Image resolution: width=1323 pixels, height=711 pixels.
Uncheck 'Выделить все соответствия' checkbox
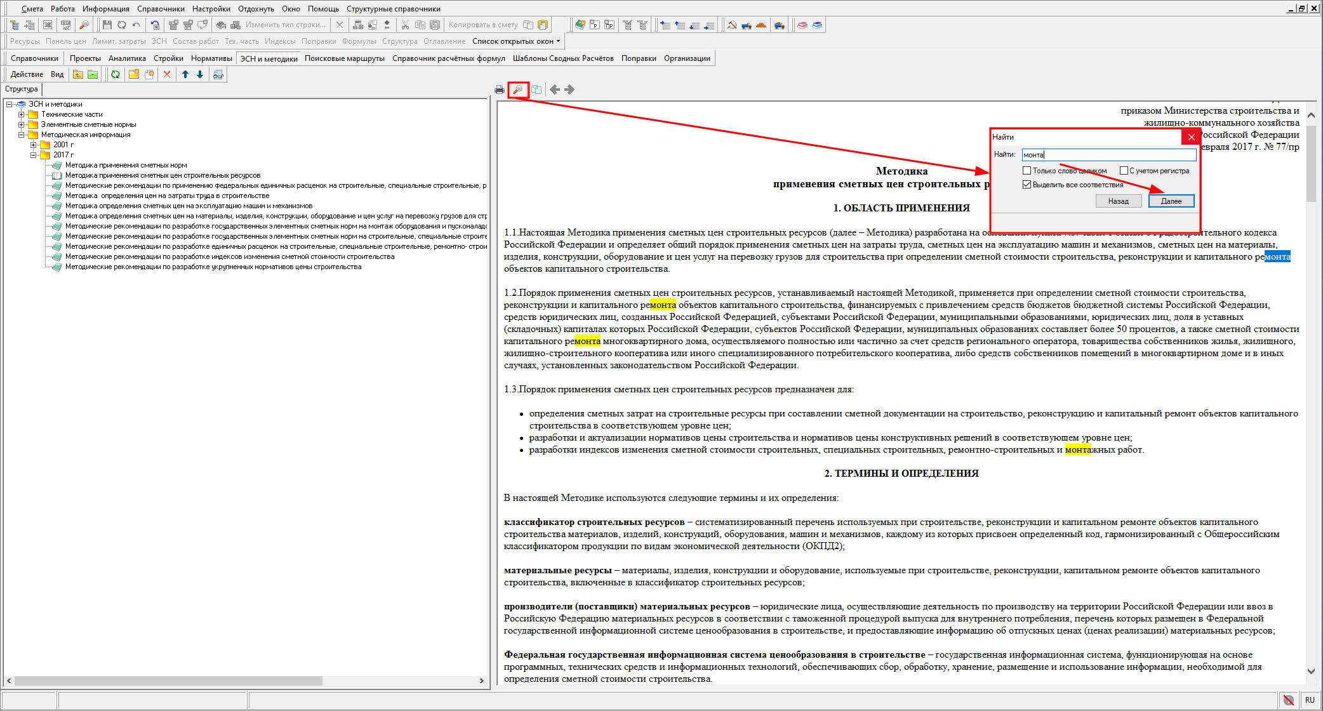[x=1027, y=185]
